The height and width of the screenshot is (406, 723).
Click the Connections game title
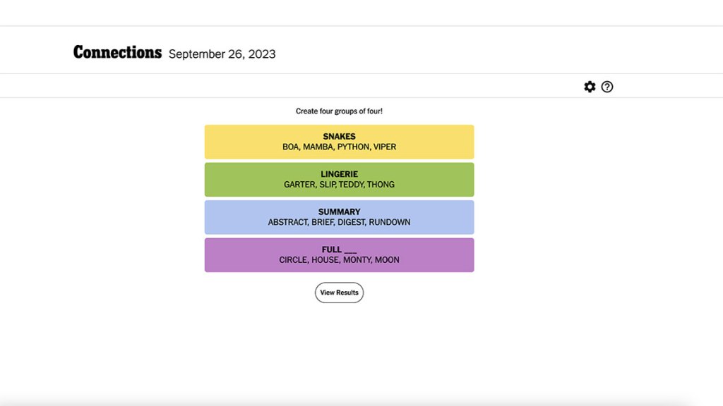pos(117,53)
